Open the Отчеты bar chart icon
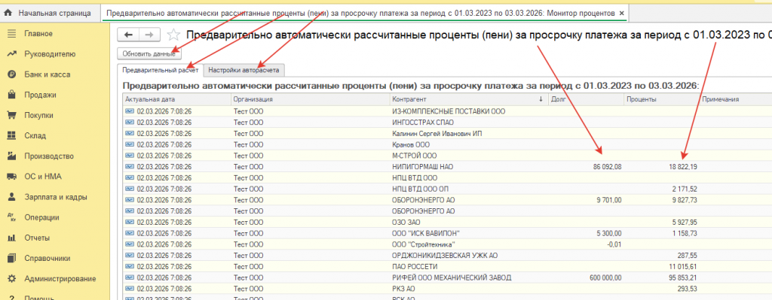This screenshot has width=772, height=300. click(12, 238)
